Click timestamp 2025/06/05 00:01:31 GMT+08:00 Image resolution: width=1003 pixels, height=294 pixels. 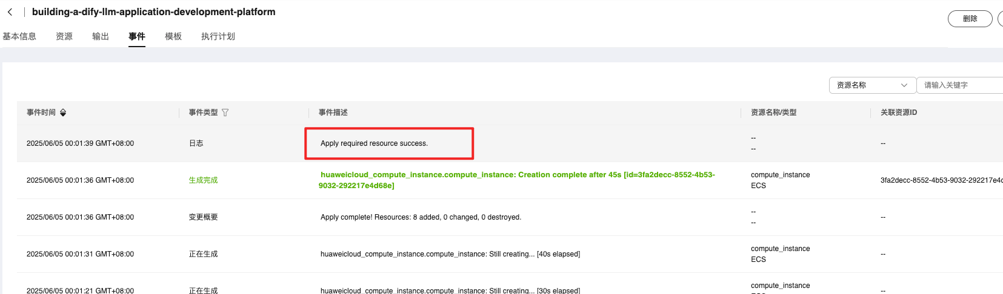(x=80, y=254)
